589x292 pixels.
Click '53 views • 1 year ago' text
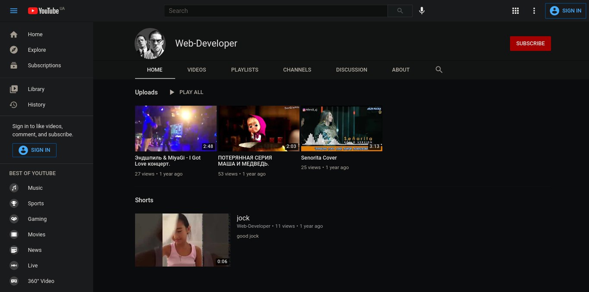tap(242, 174)
